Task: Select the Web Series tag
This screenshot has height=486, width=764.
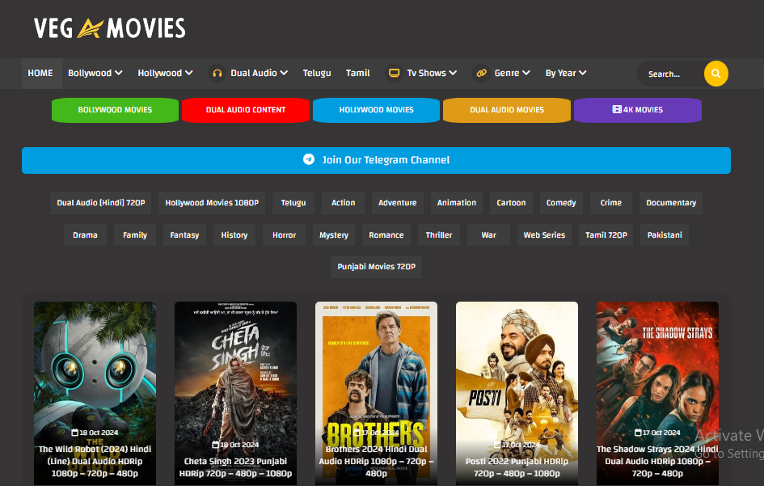Action: coord(544,235)
